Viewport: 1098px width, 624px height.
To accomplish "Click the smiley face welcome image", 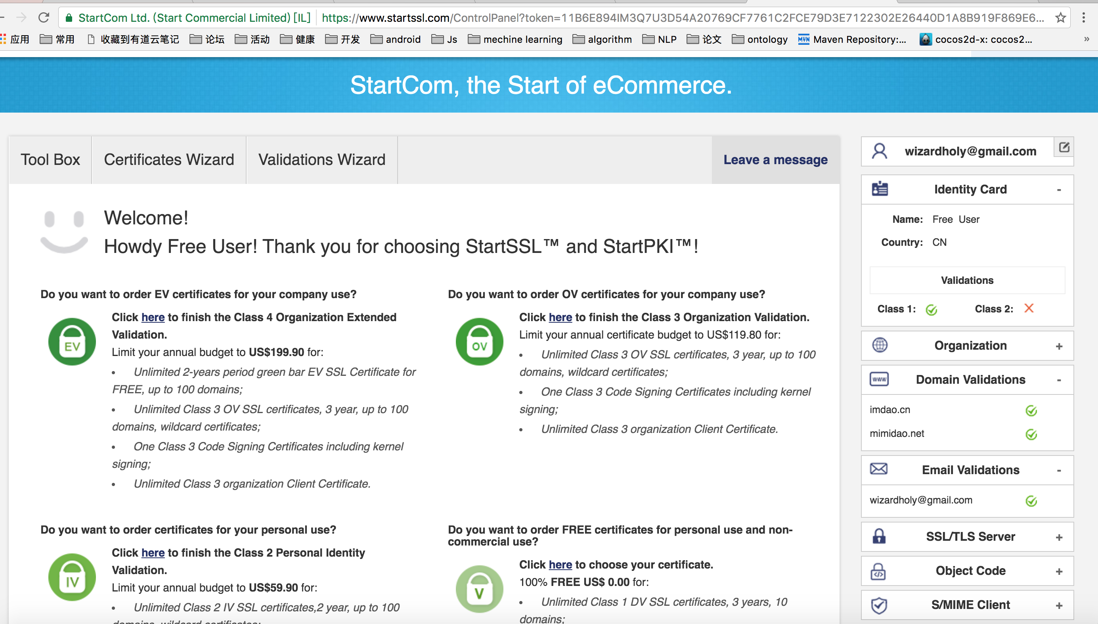I will tap(64, 232).
